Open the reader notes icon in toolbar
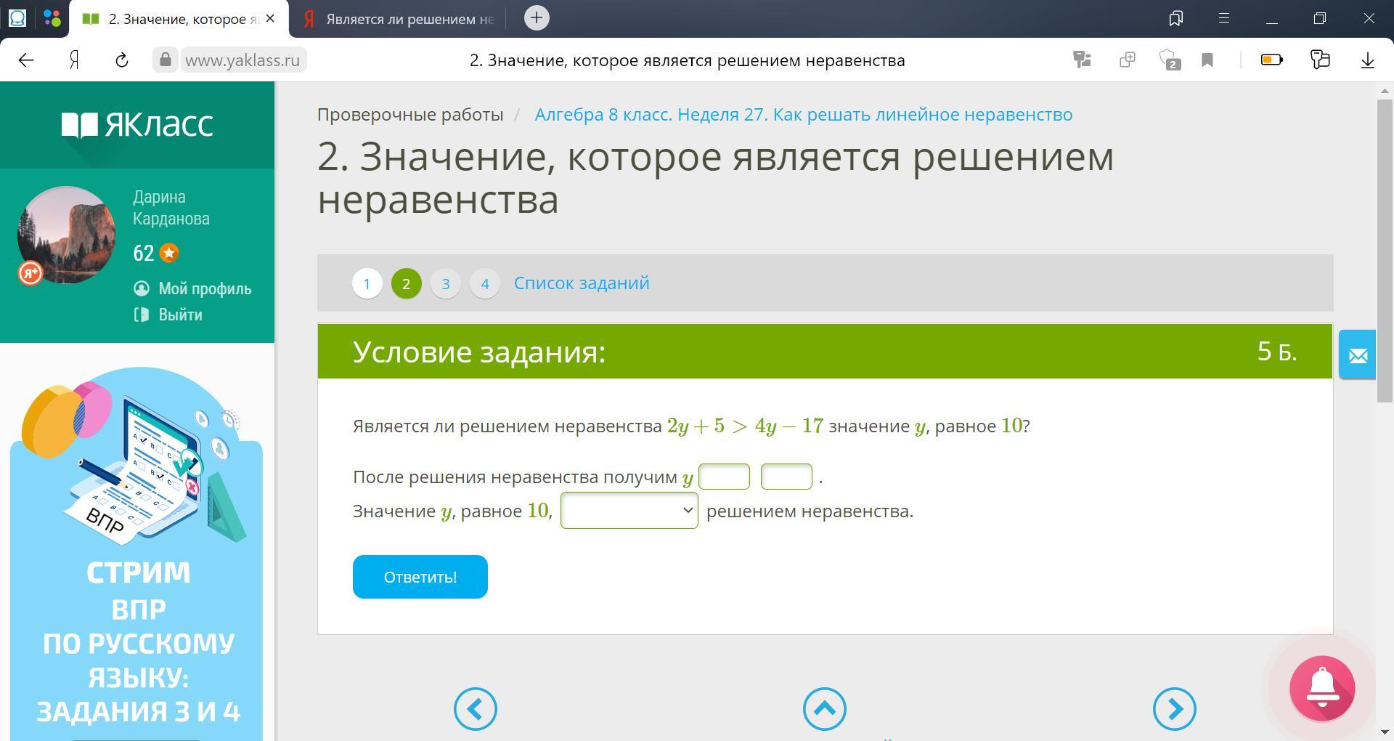 click(x=1320, y=60)
